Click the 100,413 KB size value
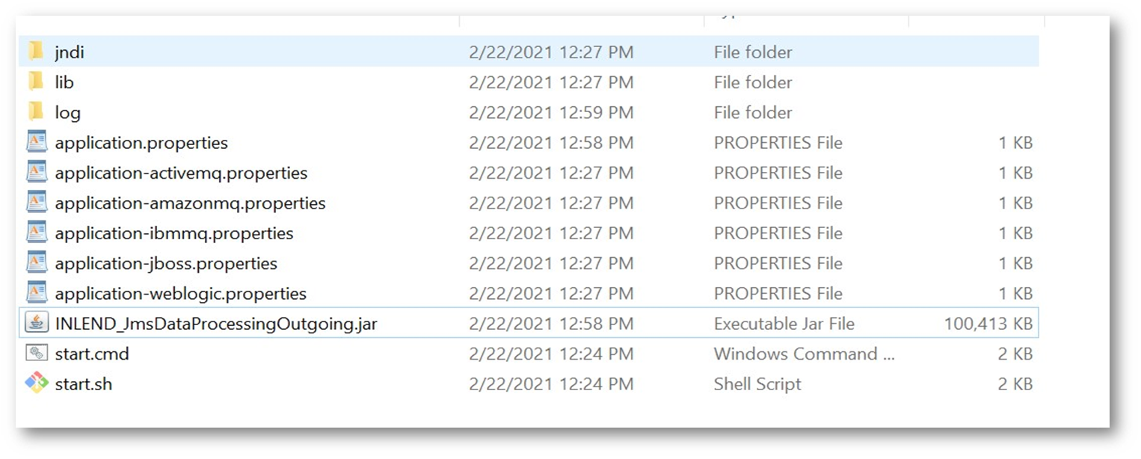1141x459 pixels. 988,324
